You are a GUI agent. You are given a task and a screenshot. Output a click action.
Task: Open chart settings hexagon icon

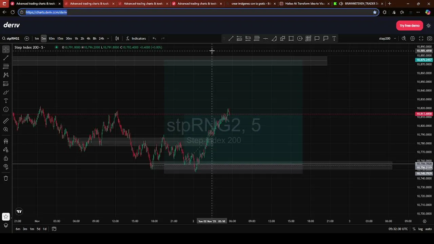point(413,39)
